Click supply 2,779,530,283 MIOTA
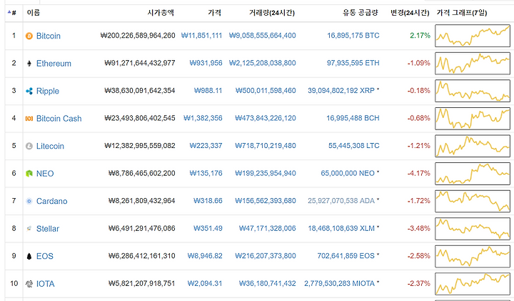Image resolution: width=514 pixels, height=301 pixels. point(339,284)
